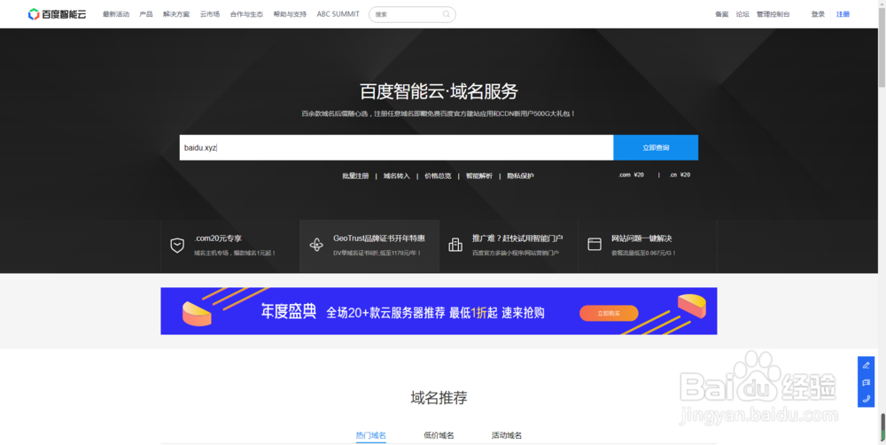Open the 帮助与支持 menu
This screenshot has width=886, height=445.
(x=290, y=14)
